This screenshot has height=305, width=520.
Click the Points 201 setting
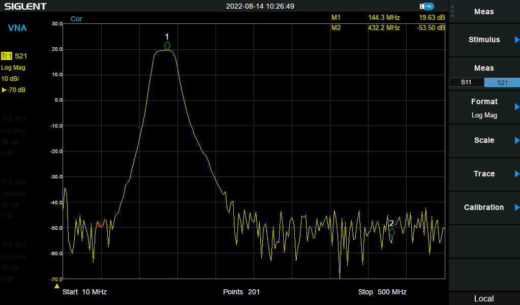(x=241, y=292)
